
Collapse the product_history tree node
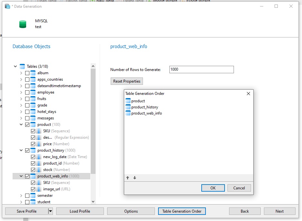coord(21,150)
